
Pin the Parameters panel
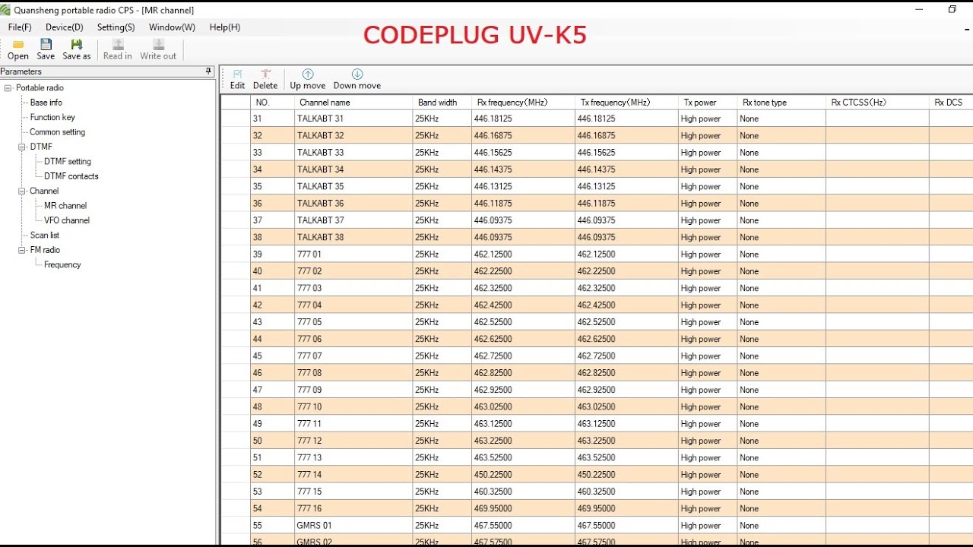pyautogui.click(x=208, y=71)
